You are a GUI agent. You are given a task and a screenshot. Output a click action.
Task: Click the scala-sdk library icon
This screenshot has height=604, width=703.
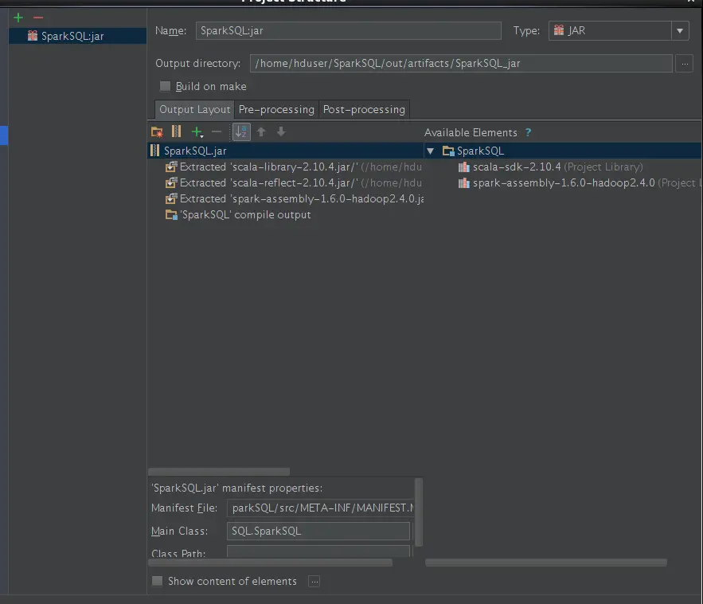[463, 167]
